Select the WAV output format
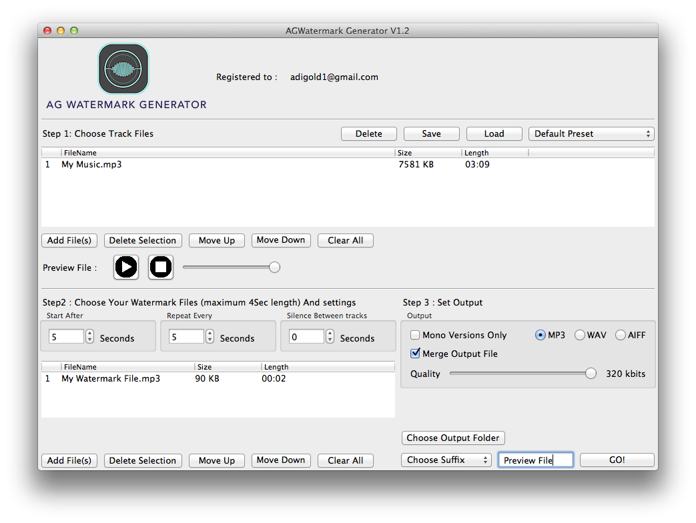This screenshot has width=696, height=523. [580, 336]
